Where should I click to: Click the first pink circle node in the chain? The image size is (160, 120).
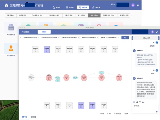(49, 78)
